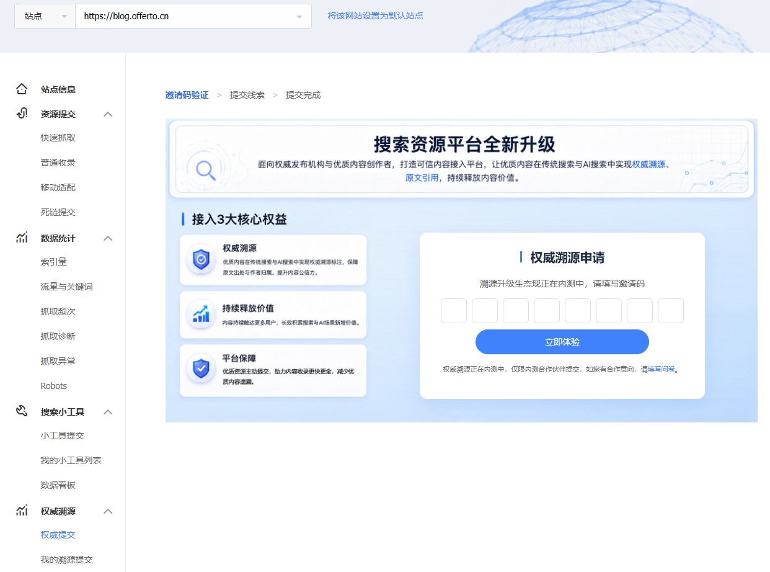
Task: Click the fifth invitation code box
Action: (x=578, y=311)
